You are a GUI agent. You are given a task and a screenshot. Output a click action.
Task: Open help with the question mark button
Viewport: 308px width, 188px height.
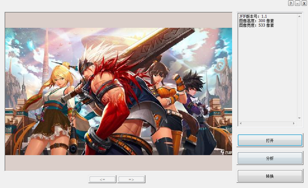291,3
